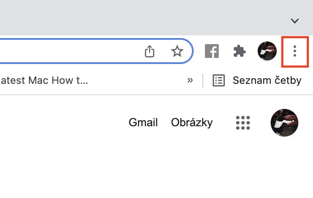
Task: Click the Google account avatar on the page
Action: [x=284, y=123]
